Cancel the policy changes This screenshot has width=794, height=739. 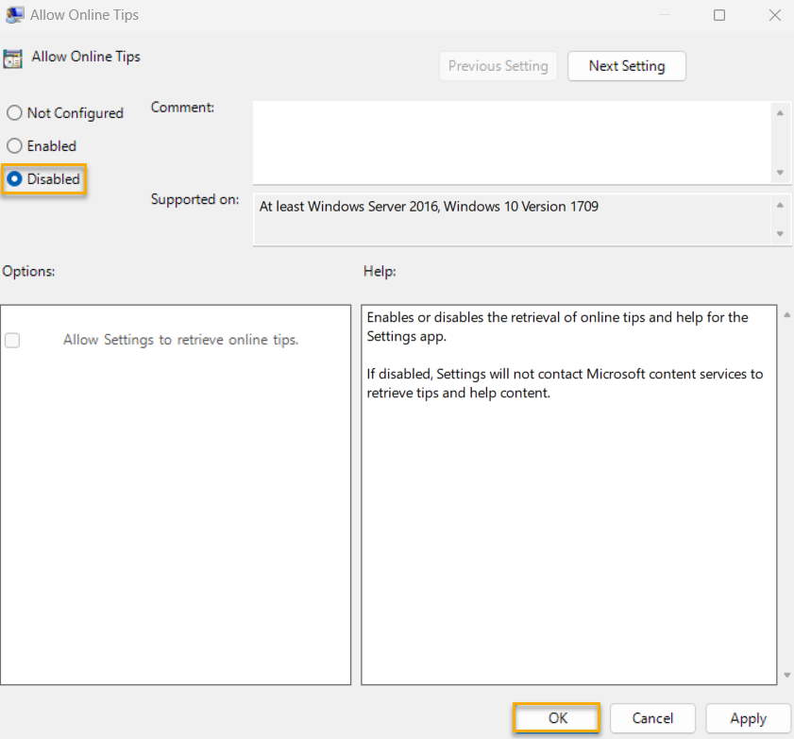tap(652, 718)
